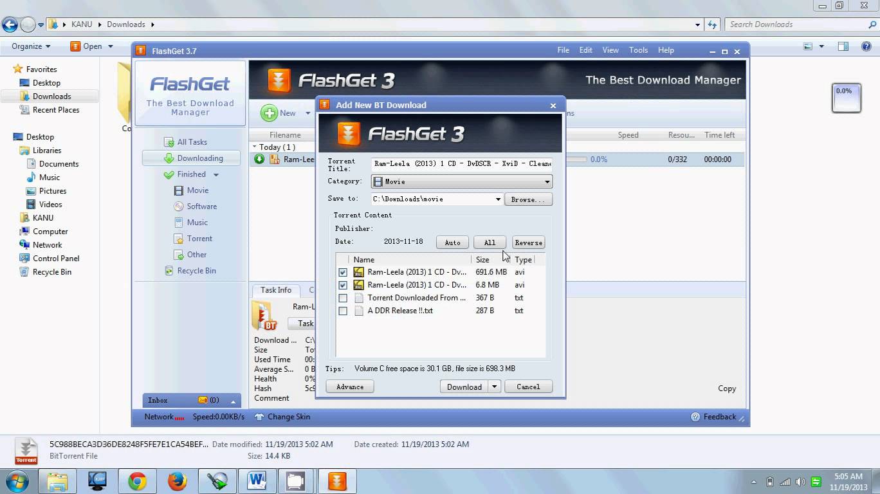Click the Network status in FlashGet status bar
Screen dimensions: 880x494
click(x=164, y=417)
